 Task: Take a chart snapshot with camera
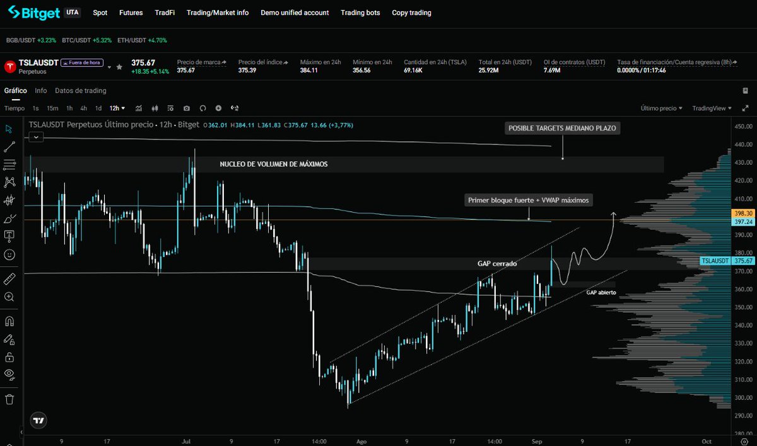[x=186, y=108]
